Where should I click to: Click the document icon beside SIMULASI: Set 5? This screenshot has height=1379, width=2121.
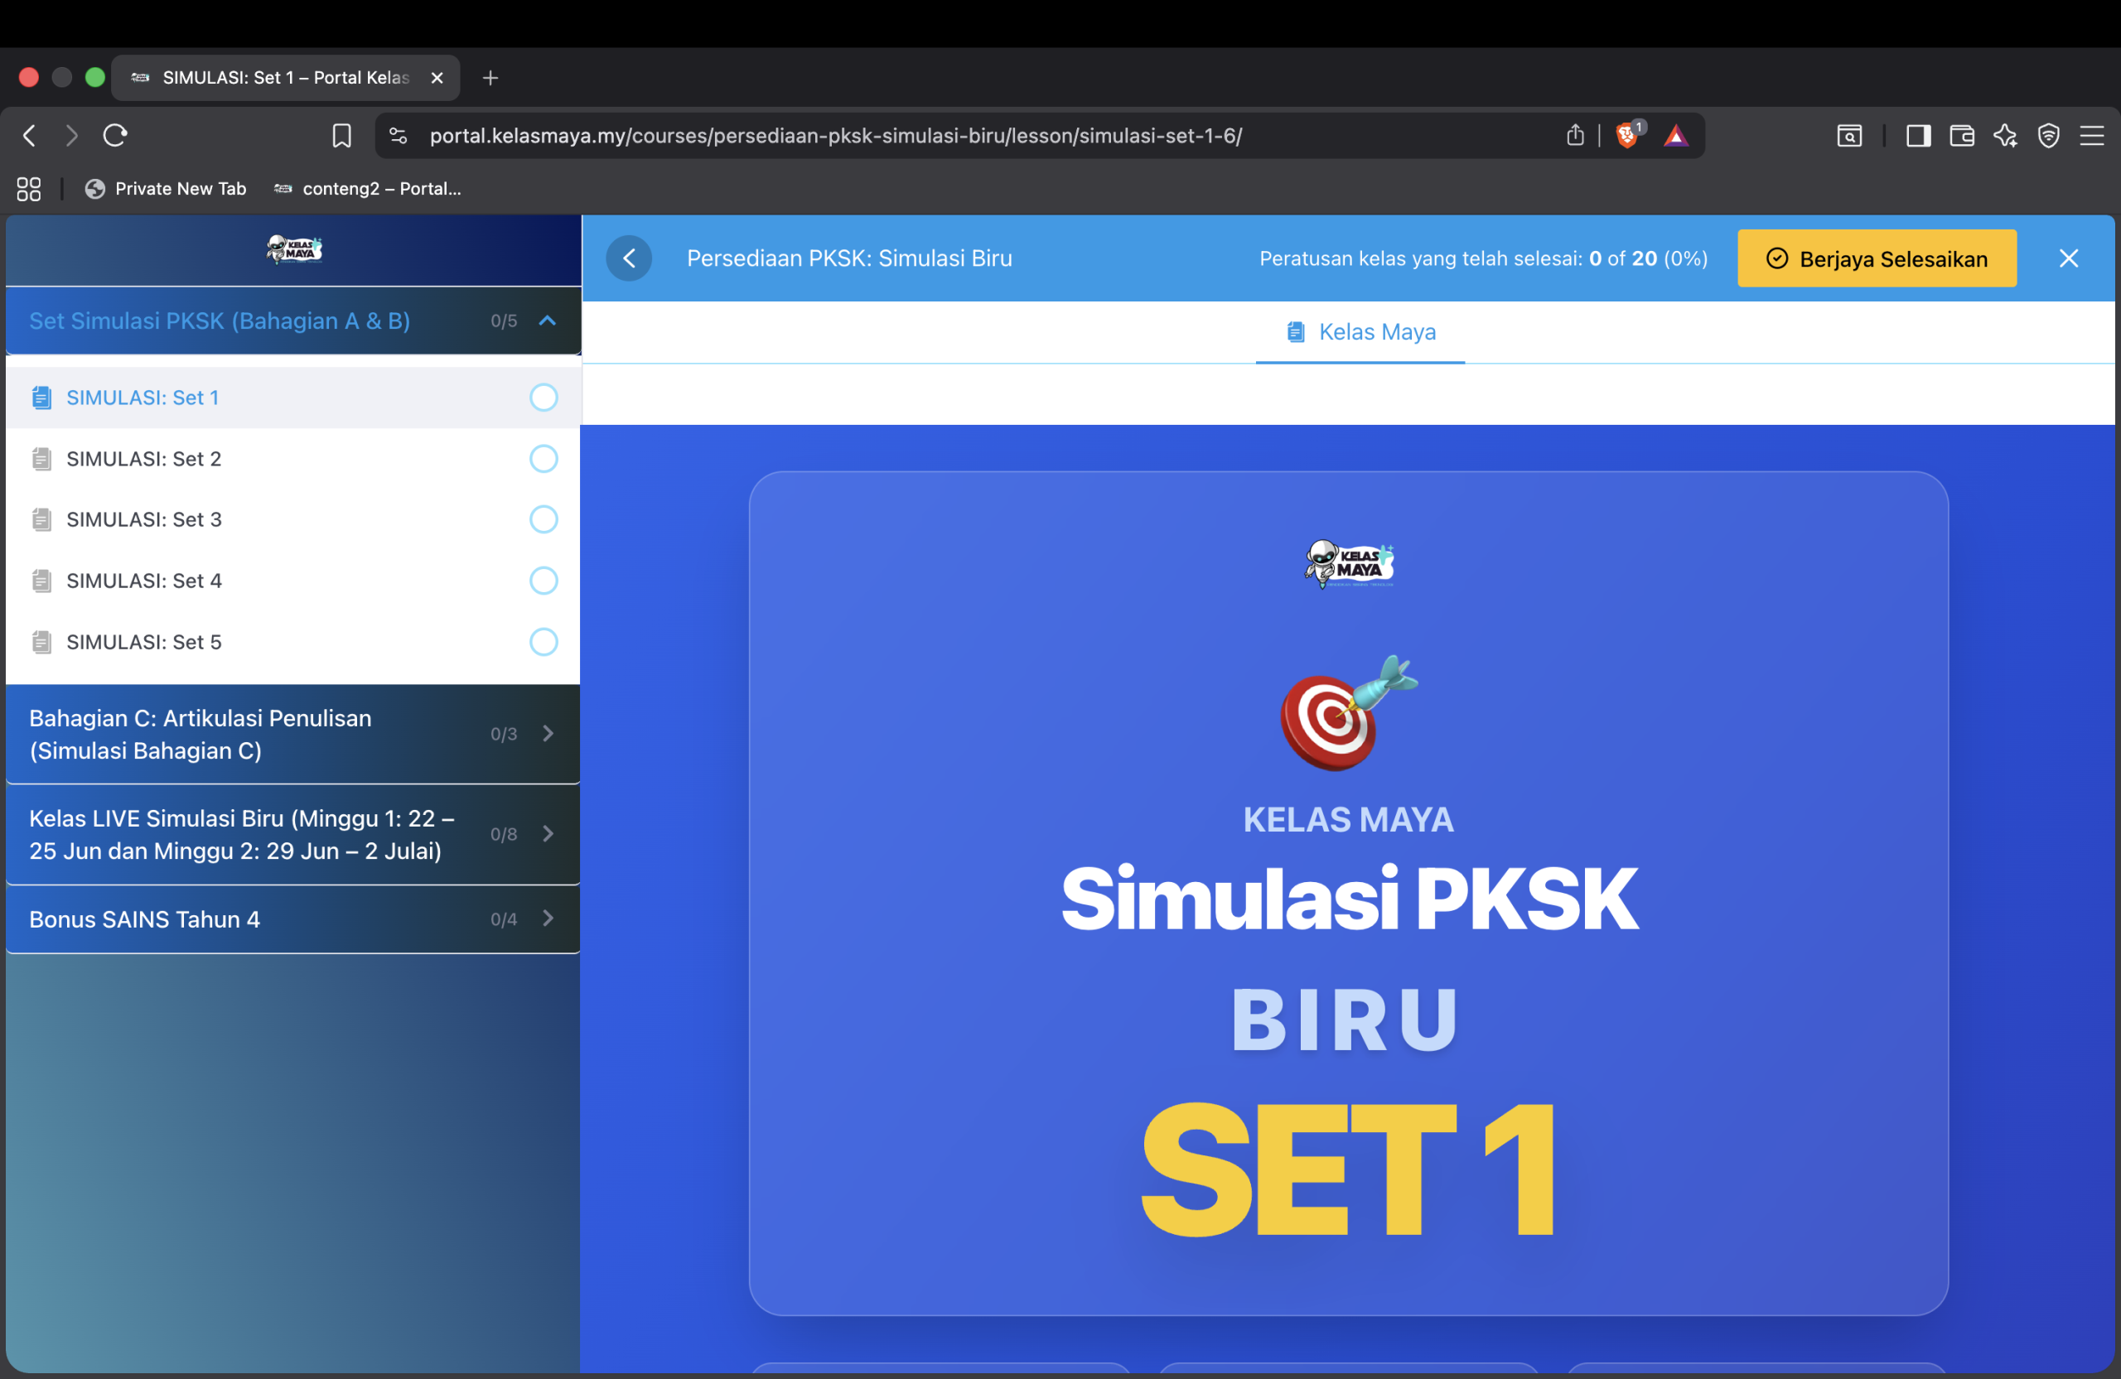(41, 642)
